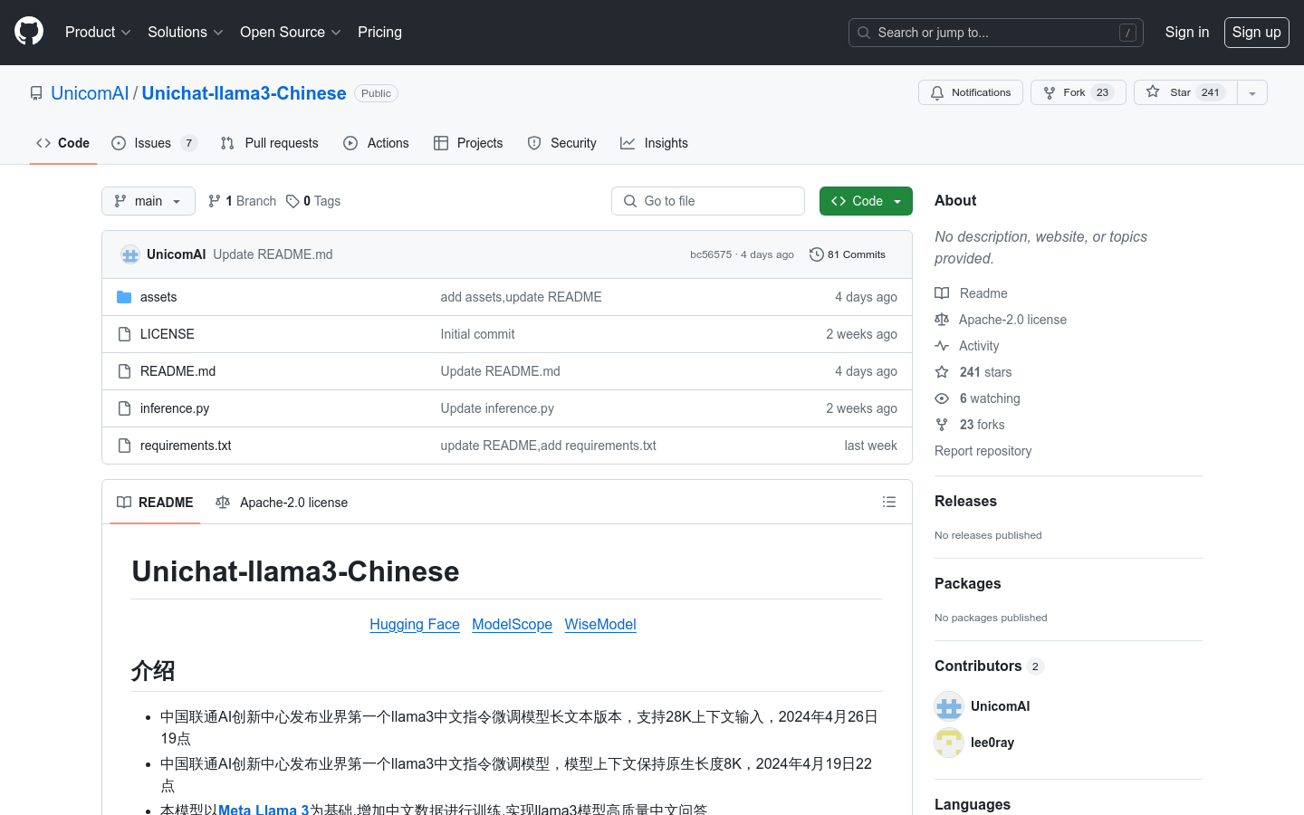Open the Releases heading link
Screen dimensions: 1304x815
pyautogui.click(x=965, y=501)
